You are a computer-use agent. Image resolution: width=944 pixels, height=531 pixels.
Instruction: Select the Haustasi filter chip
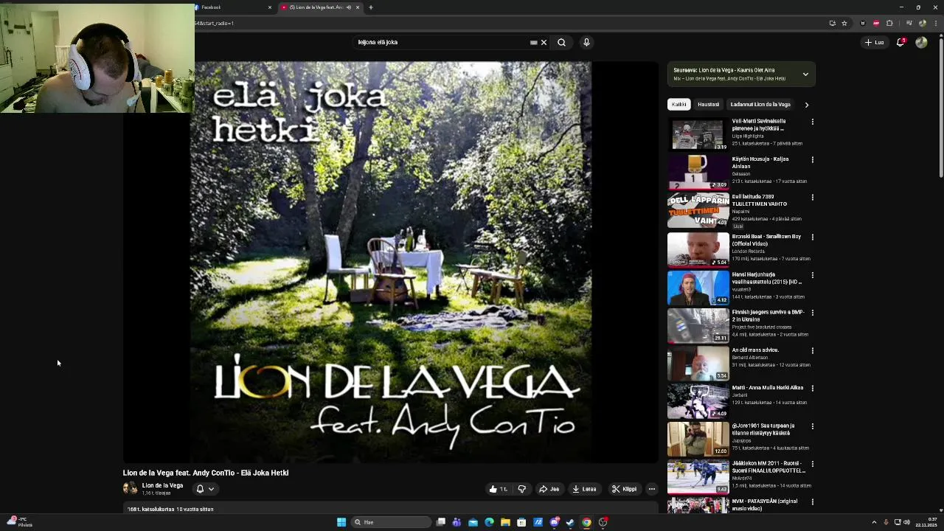(x=708, y=104)
